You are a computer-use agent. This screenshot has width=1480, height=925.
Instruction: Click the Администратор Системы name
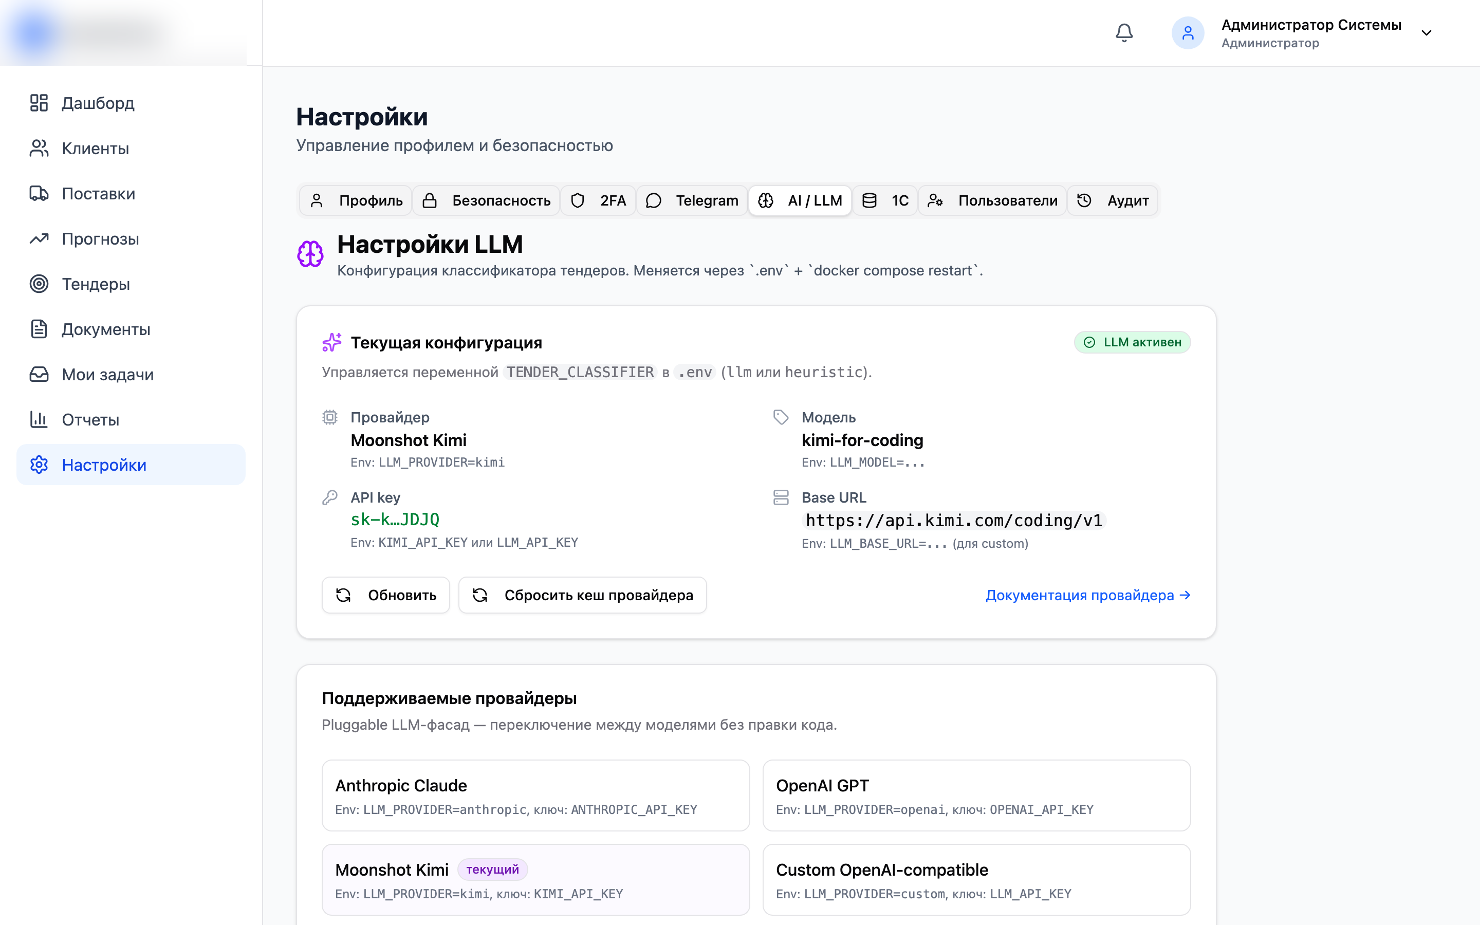point(1311,25)
